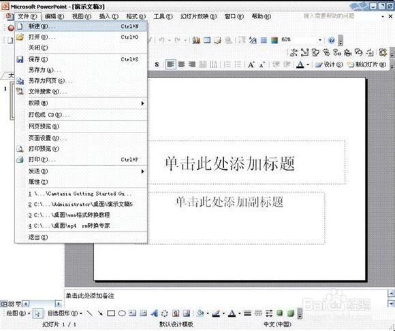This screenshot has width=395, height=331.
Task: Open the Arrow Style icon
Action: 269,313
